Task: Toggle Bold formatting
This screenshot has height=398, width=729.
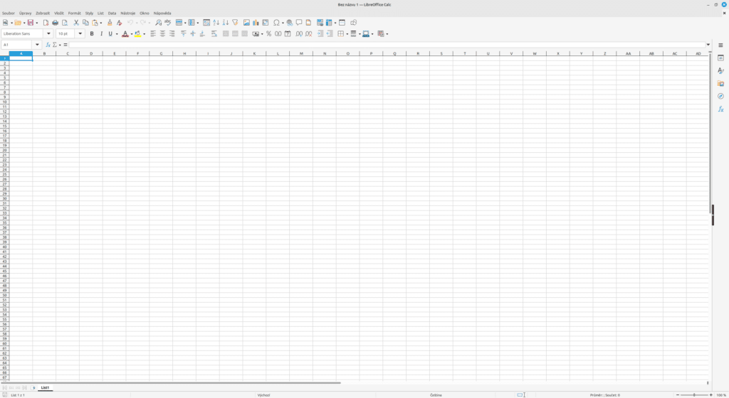Action: pos(92,33)
